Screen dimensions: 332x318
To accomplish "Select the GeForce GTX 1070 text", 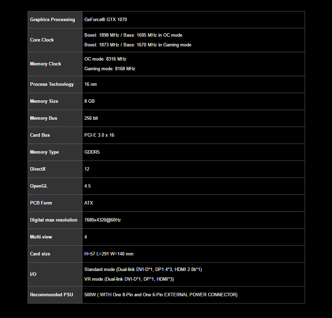I will pyautogui.click(x=105, y=20).
